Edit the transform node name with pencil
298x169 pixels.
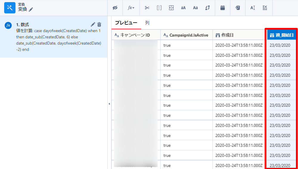tap(31, 10)
